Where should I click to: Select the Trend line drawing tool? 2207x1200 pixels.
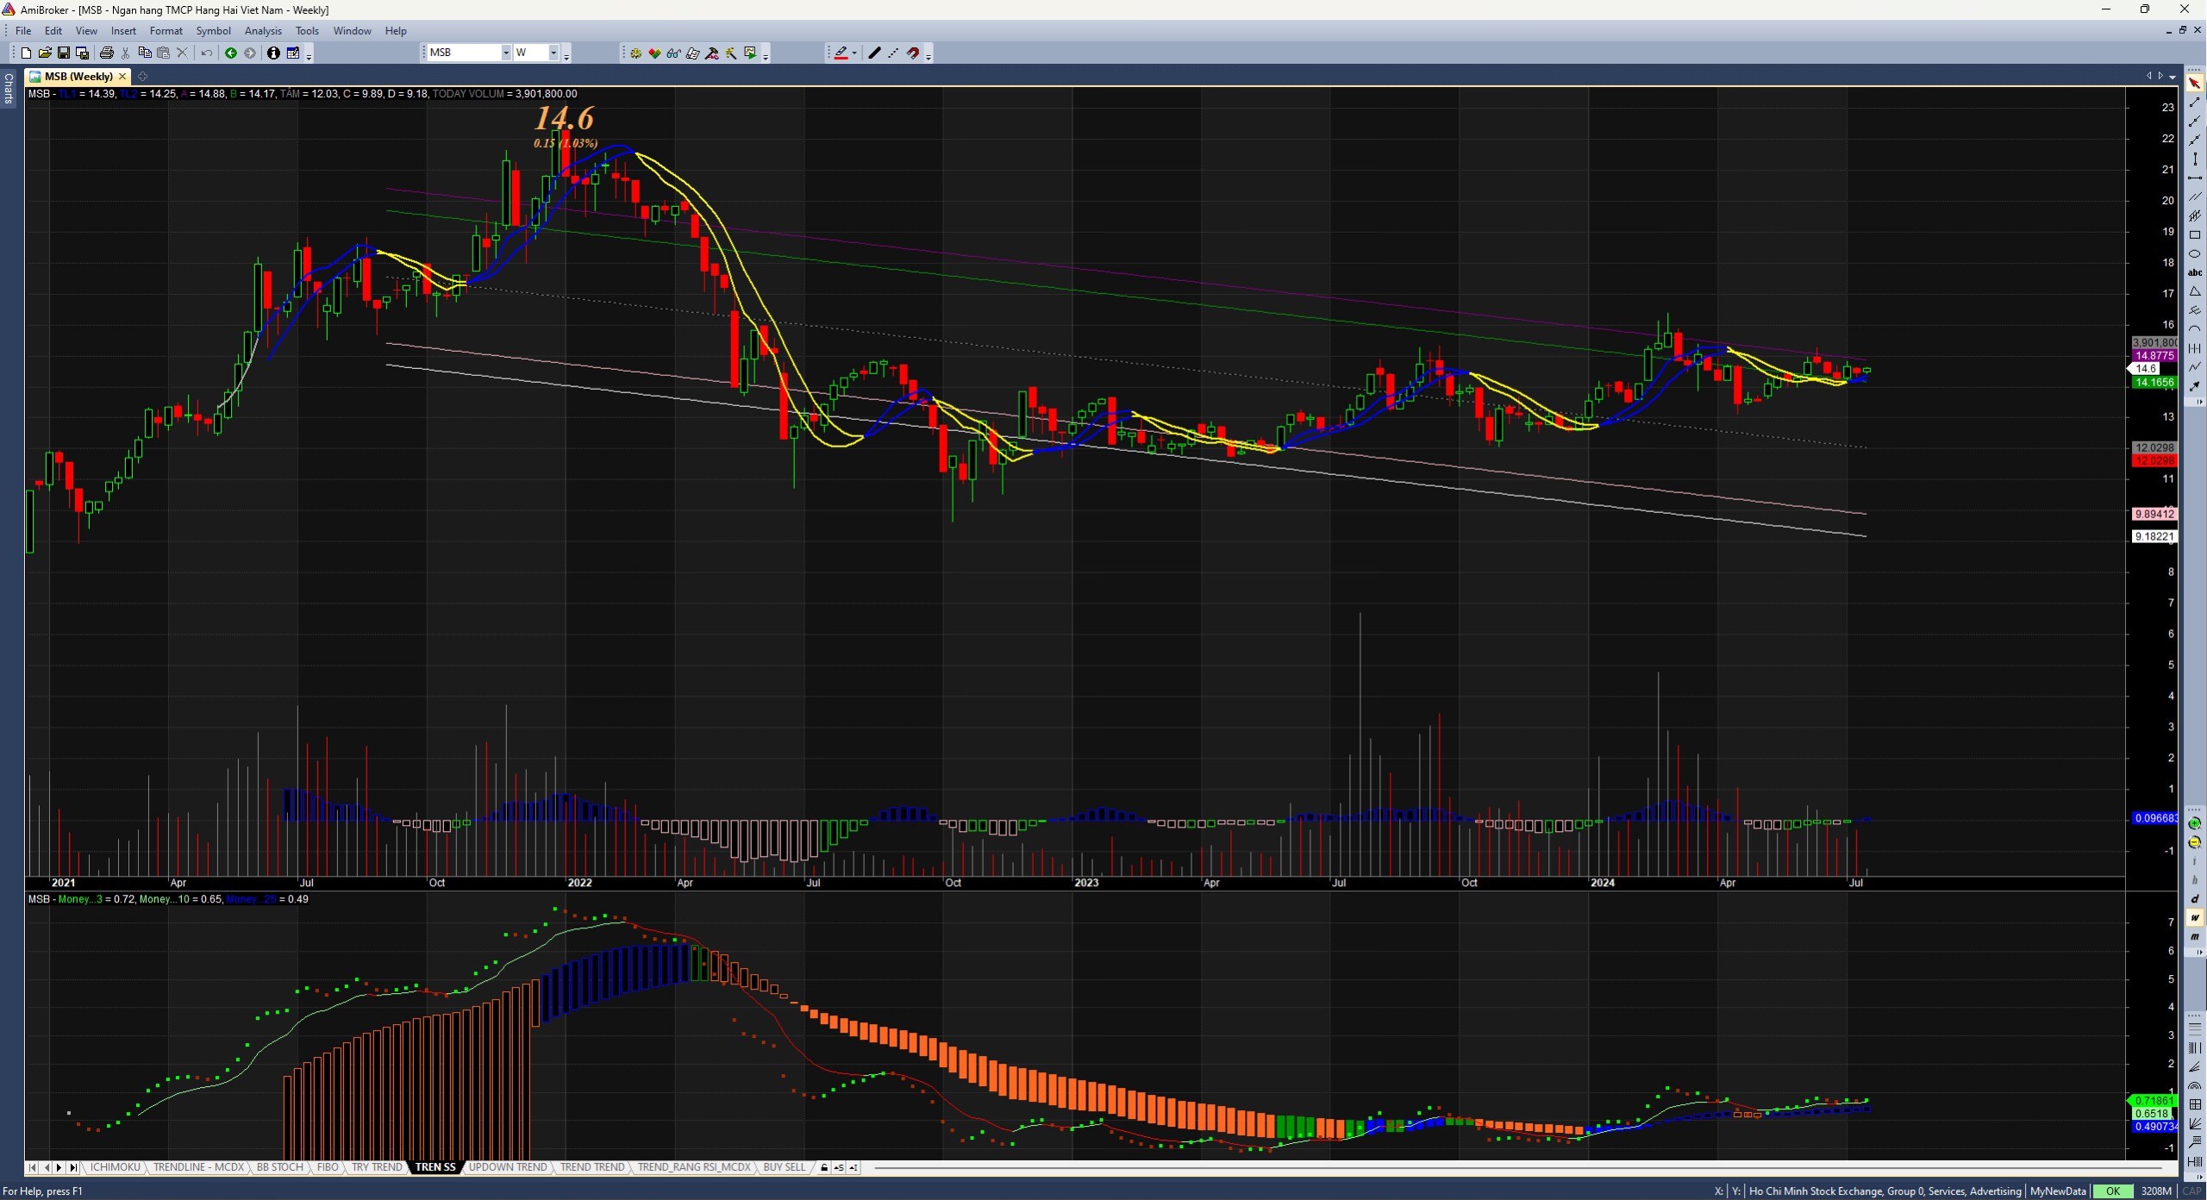coord(2194,102)
